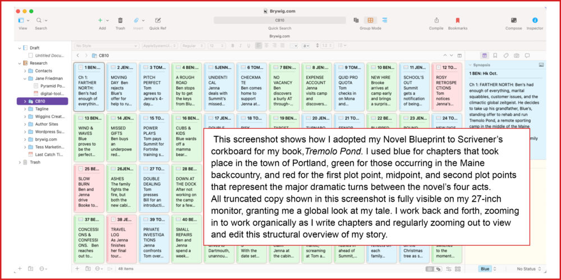Expand the Trash in binder

click(20, 162)
